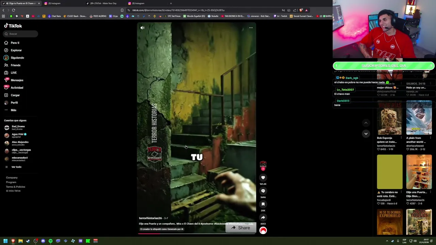
Task: Open the terrorhistorias26 username on the video
Action: 150,218
